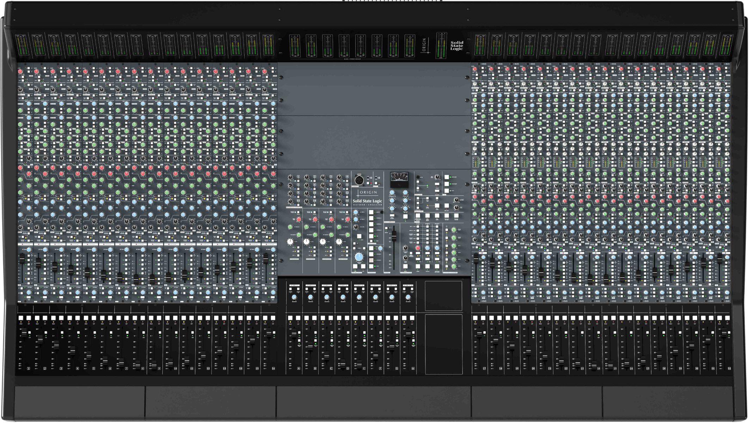Click the Balance knob on ST GRP 15-16

pyautogui.click(x=408, y=298)
